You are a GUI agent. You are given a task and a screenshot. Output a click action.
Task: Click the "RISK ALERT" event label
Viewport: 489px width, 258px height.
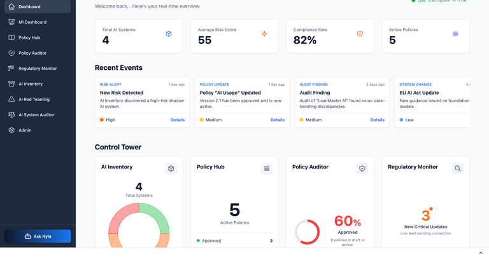111,85
